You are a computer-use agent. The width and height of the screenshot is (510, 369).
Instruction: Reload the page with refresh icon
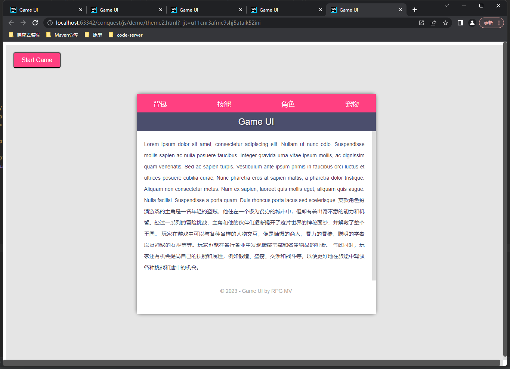(35, 23)
